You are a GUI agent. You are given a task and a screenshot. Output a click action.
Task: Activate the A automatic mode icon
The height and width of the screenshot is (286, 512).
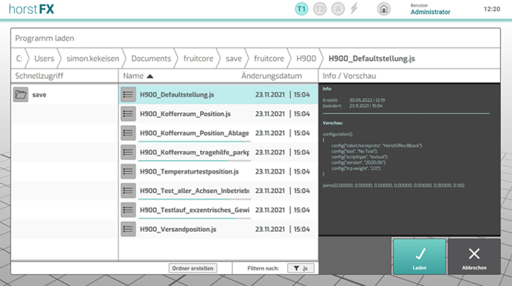click(338, 9)
